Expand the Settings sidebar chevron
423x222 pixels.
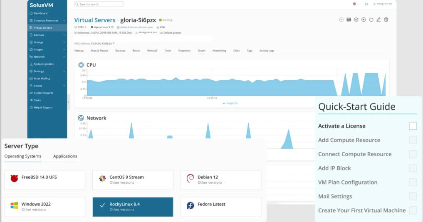[64, 71]
